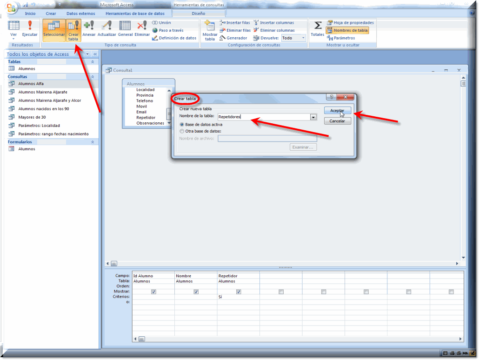Click Insertar filas in ribbon
The height and width of the screenshot is (360, 479).
234,23
